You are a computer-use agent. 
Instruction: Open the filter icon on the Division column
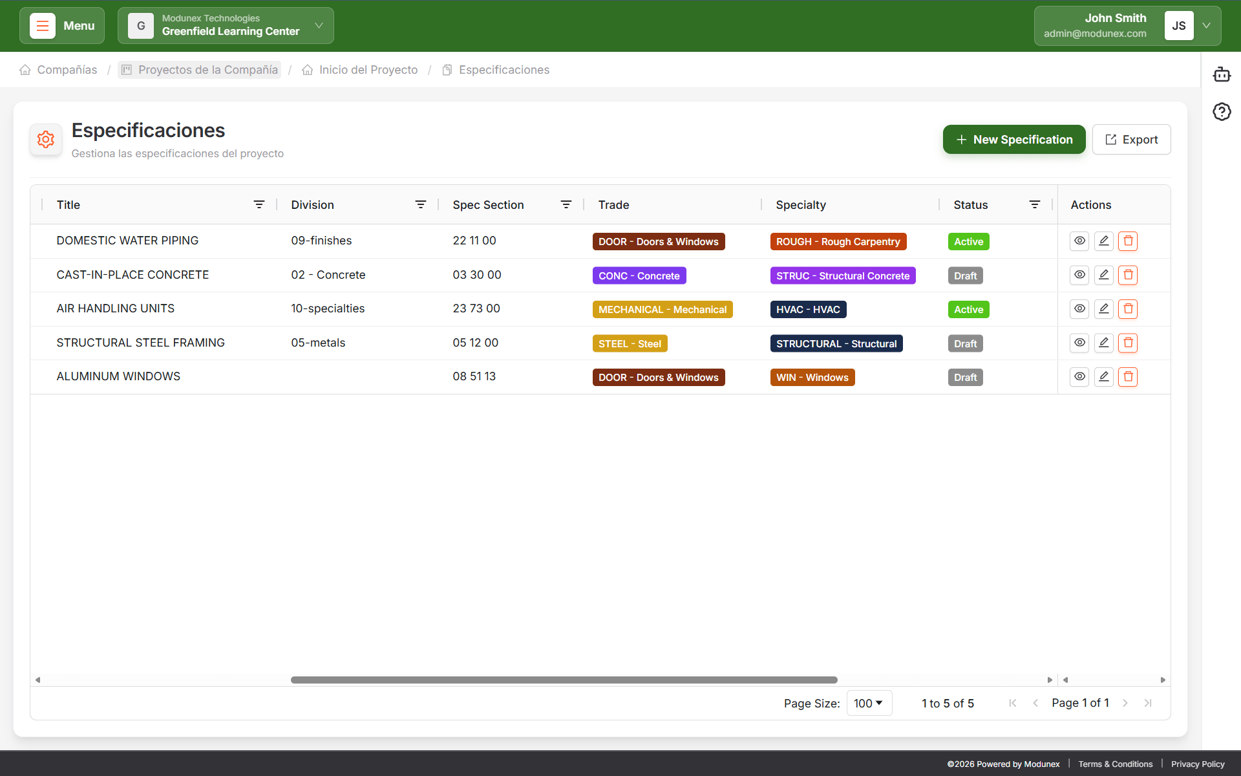(421, 204)
